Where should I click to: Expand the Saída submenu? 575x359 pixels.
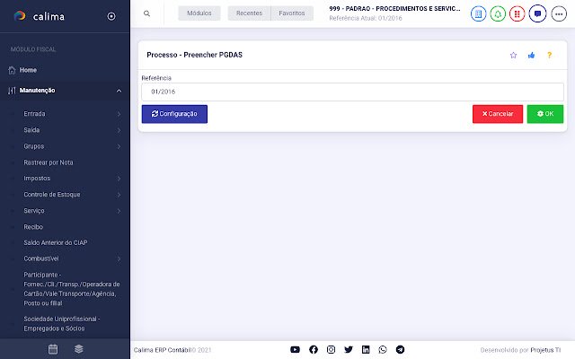tap(65, 130)
